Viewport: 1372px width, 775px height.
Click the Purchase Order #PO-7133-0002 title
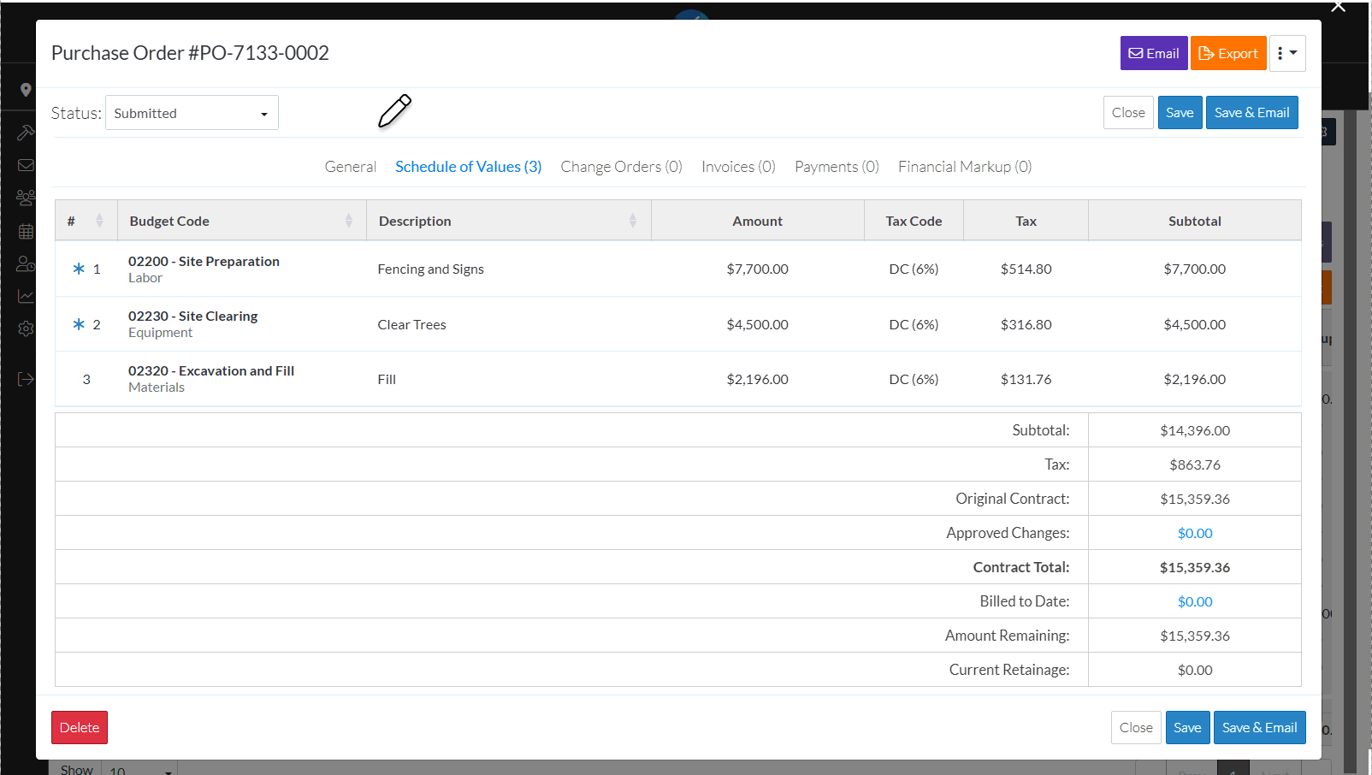click(x=190, y=53)
